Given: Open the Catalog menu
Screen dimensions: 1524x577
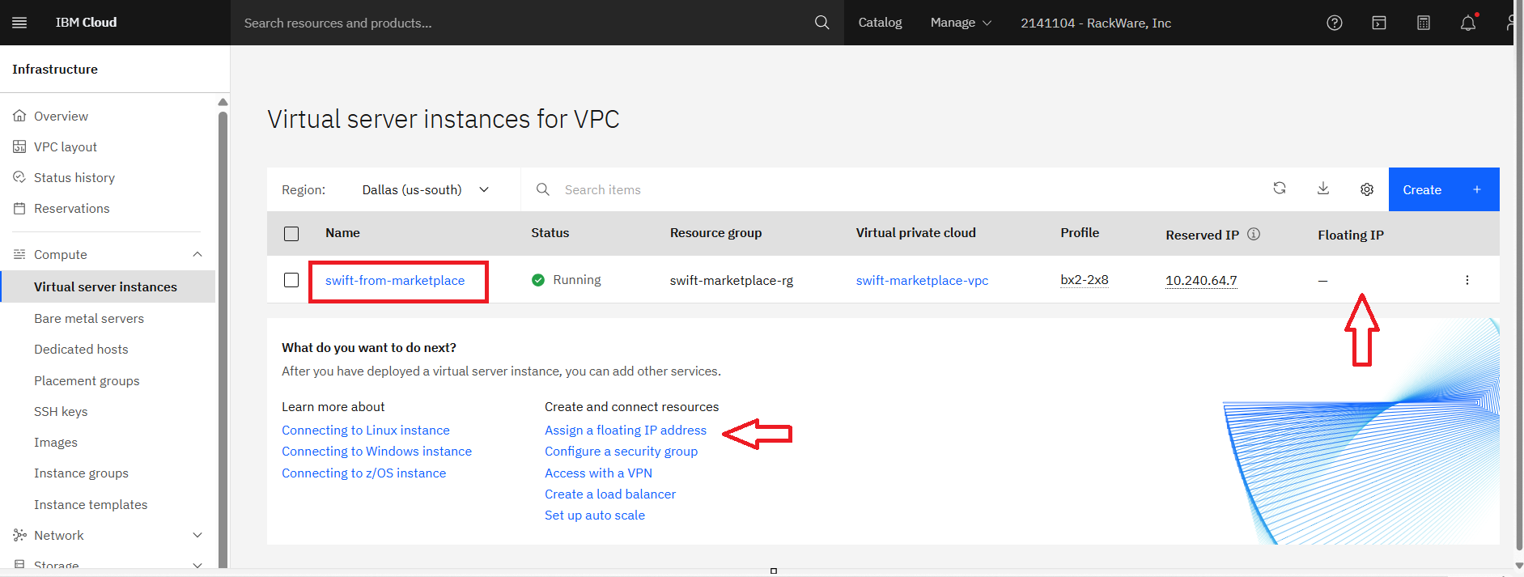Looking at the screenshot, I should coord(880,23).
